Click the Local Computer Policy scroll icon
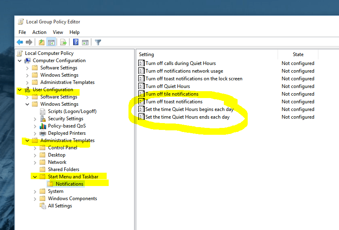This screenshot has width=339, height=230. pyautogui.click(x=20, y=53)
